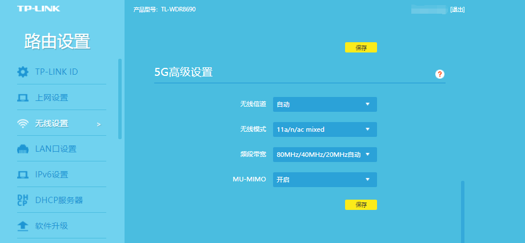
Task: Click the LAN口设置 ethernet port icon
Action: [x=23, y=149]
